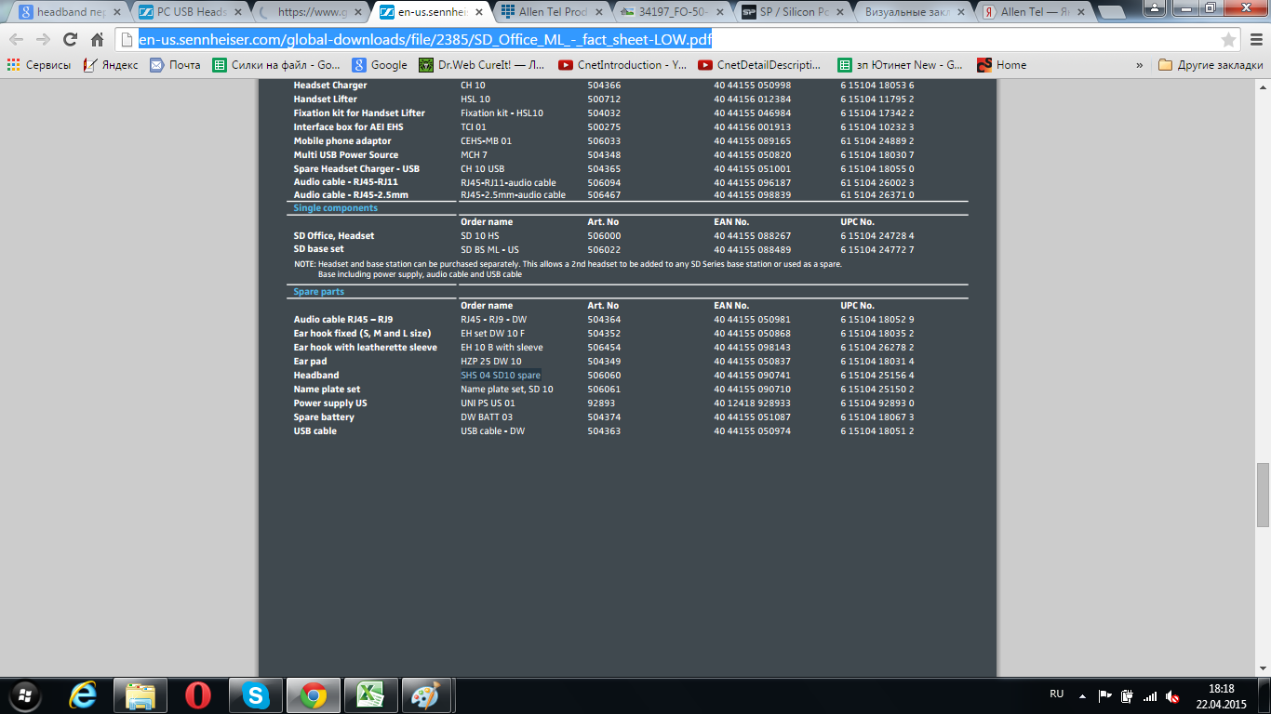Image resolution: width=1271 pixels, height=714 pixels.
Task: Open the Google bookmark
Action: point(380,65)
